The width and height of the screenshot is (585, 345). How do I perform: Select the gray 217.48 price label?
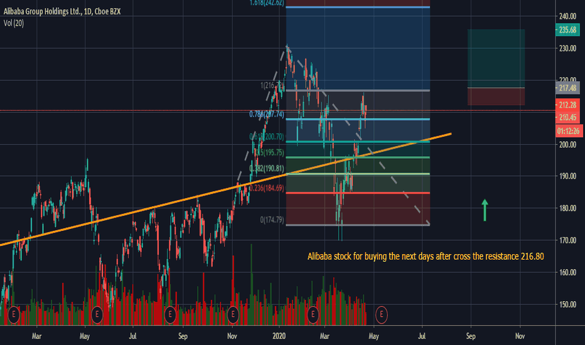[567, 88]
